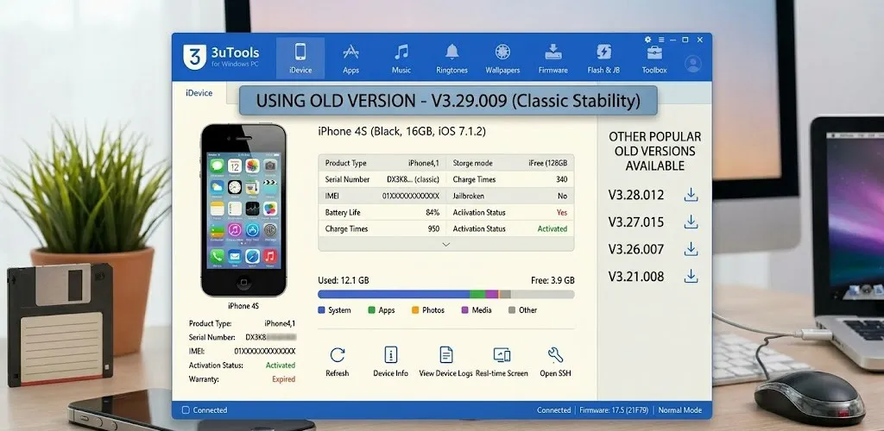
Task: Click the user account avatar icon
Action: (693, 64)
